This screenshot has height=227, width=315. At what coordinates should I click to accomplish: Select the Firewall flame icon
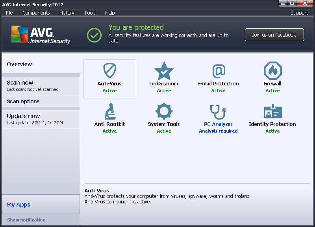pos(272,71)
